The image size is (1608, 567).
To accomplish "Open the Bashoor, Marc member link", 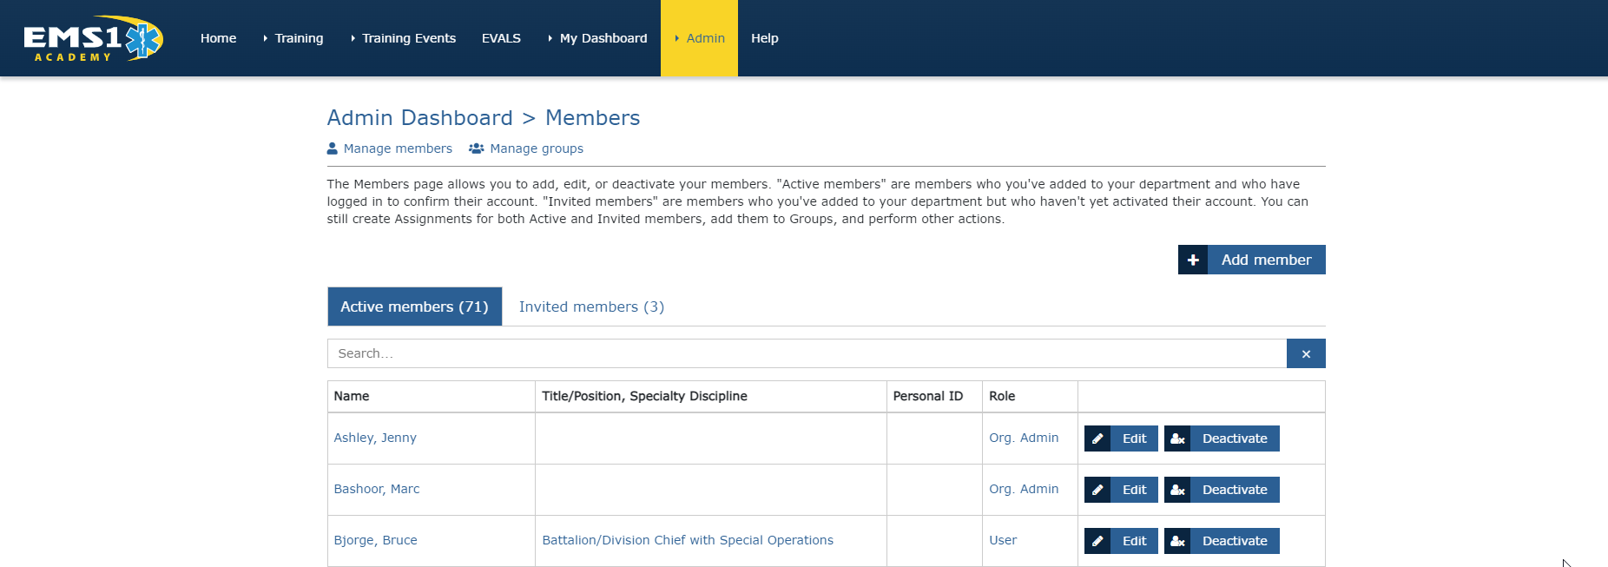I will tap(377, 489).
